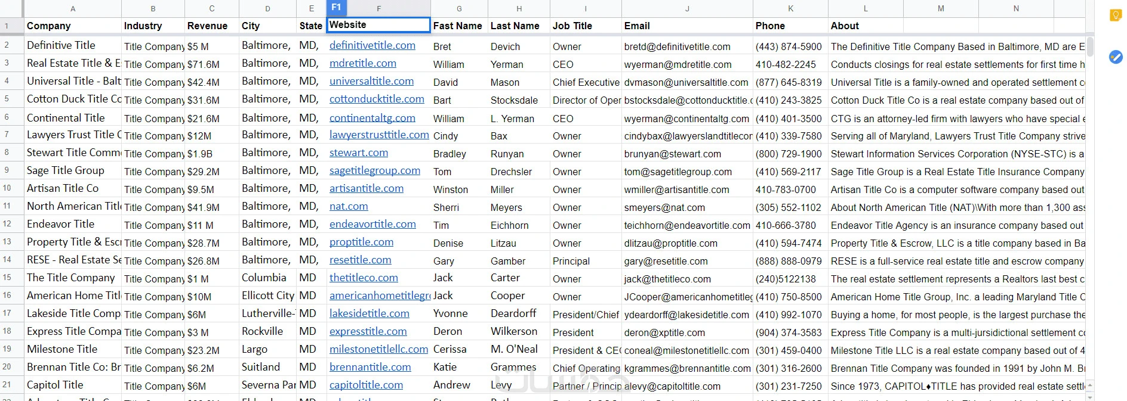
Task: Select column J header
Action: point(687,8)
